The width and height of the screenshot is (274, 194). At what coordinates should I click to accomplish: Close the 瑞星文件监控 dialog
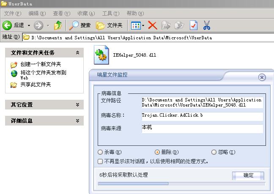(262, 77)
